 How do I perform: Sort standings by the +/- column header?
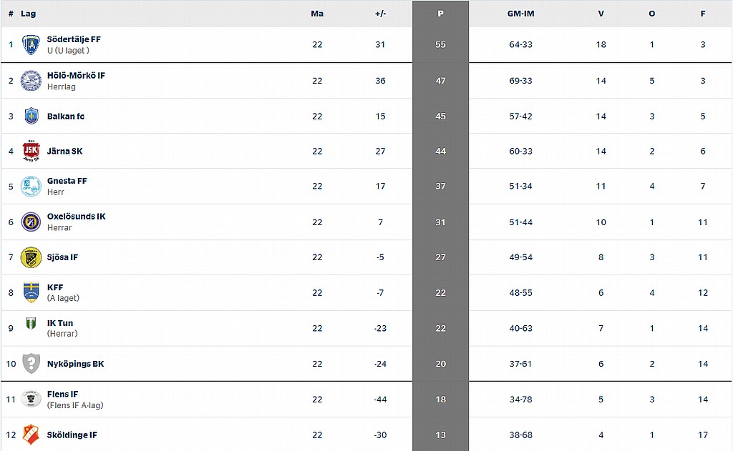point(380,14)
